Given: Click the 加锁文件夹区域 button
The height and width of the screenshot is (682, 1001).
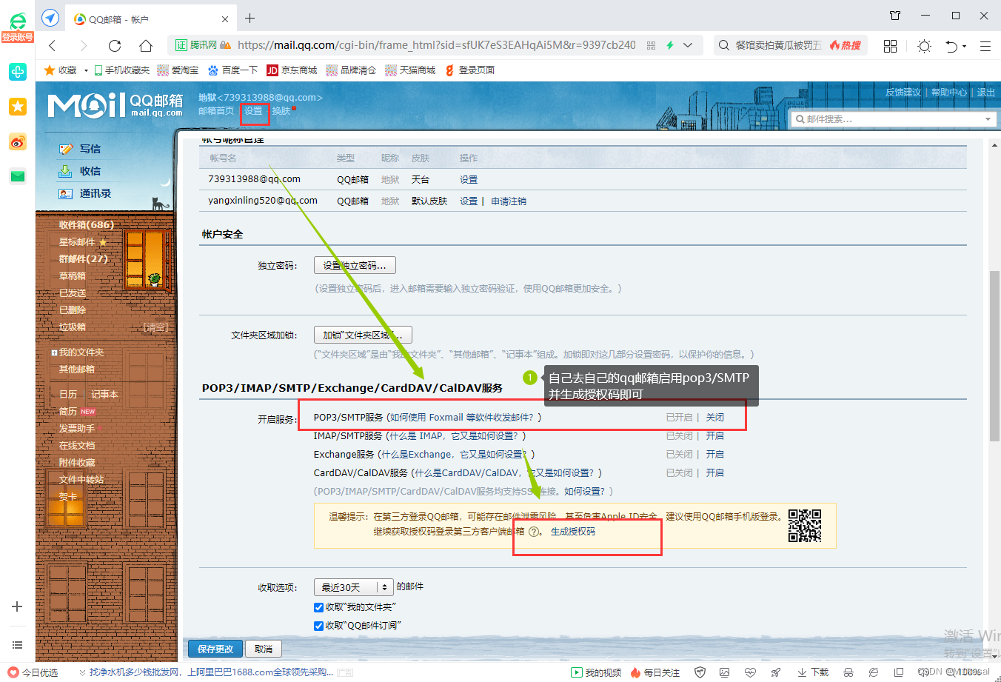Looking at the screenshot, I should coord(363,335).
